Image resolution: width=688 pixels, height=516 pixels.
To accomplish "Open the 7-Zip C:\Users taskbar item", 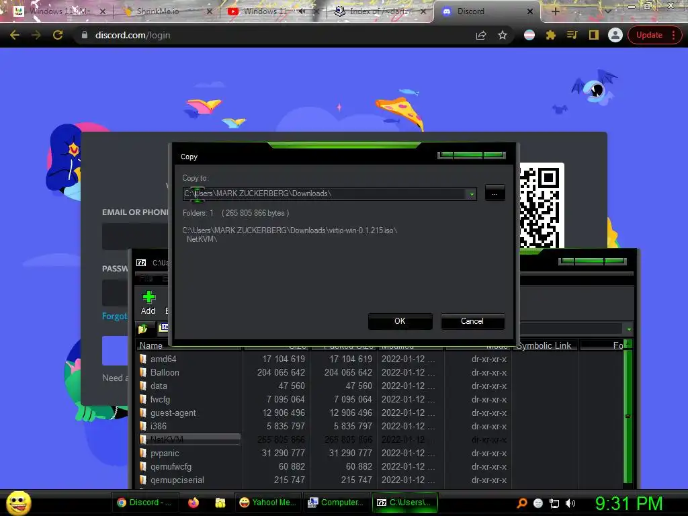I will (x=405, y=503).
